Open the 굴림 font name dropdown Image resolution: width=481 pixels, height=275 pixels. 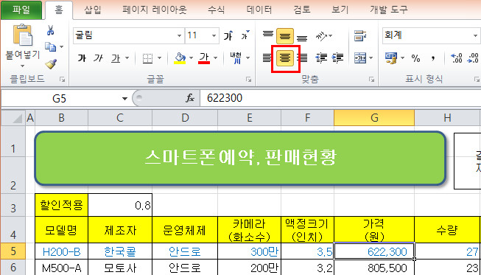tap(179, 36)
